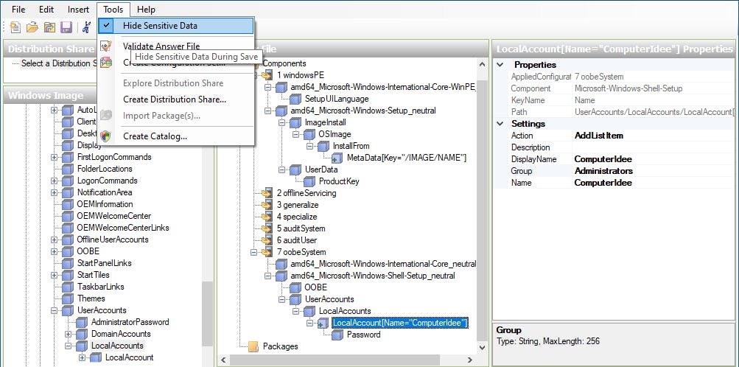Expand the DomainAccounts node

click(x=69, y=334)
